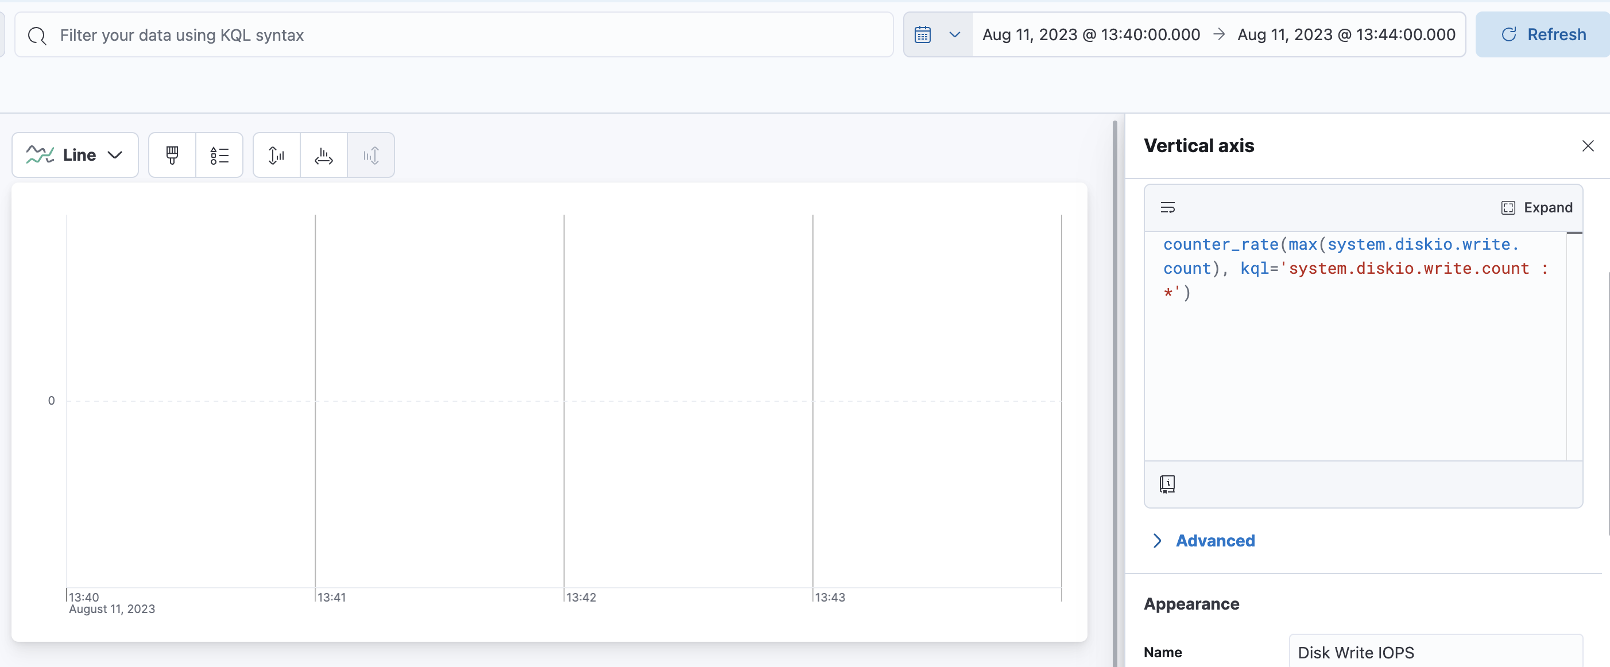Close the Vertical axis panel

[1588, 146]
